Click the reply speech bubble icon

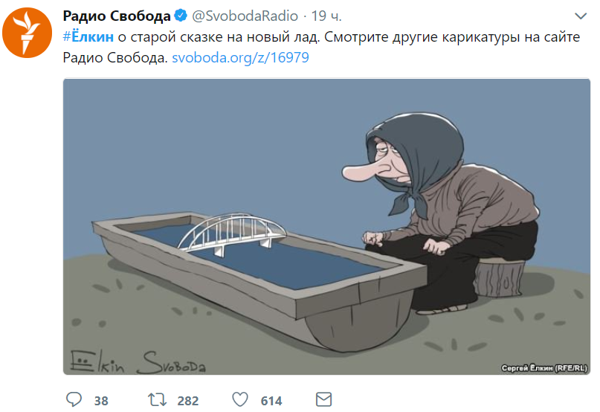click(x=74, y=399)
